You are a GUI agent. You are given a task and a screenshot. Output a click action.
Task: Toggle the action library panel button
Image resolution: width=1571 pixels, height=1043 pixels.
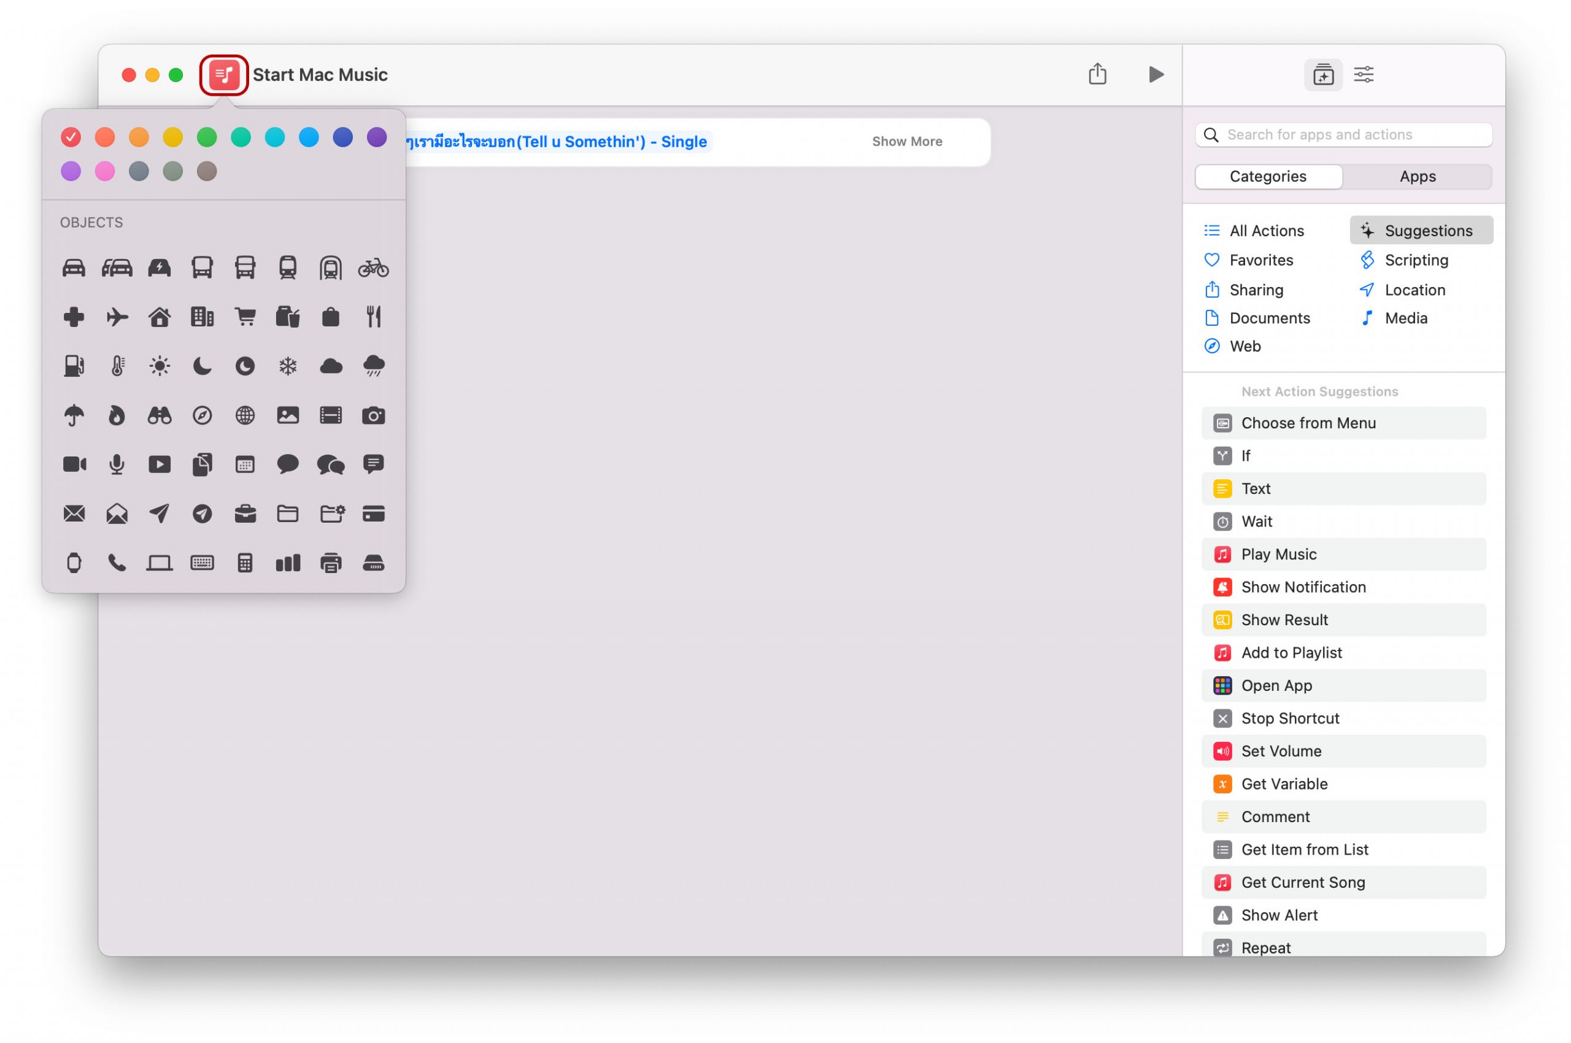pyautogui.click(x=1322, y=74)
